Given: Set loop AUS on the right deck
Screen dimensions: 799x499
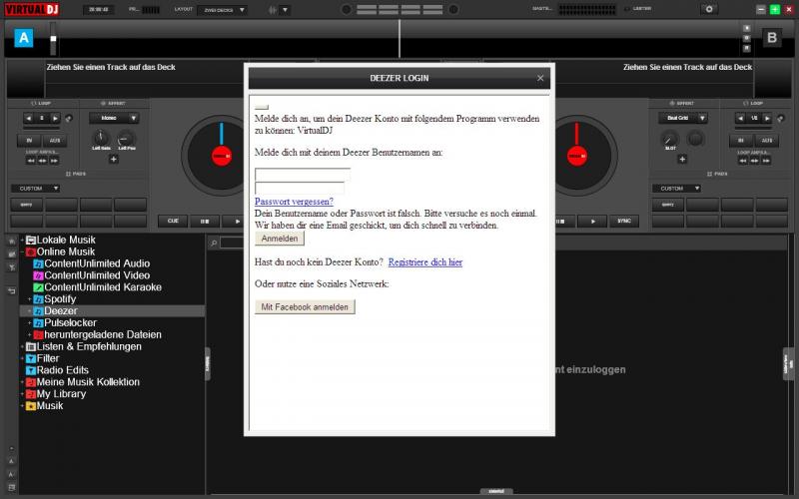Looking at the screenshot, I should coord(767,141).
